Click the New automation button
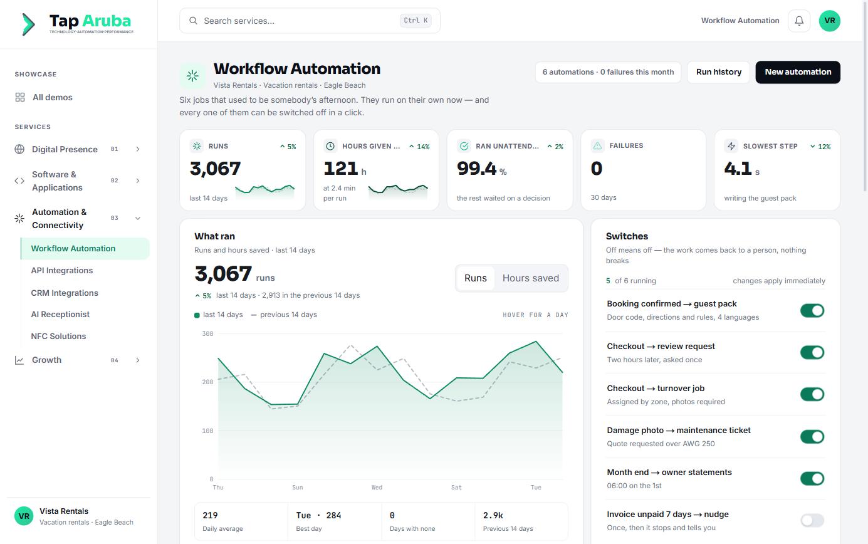The height and width of the screenshot is (544, 868). tap(798, 72)
